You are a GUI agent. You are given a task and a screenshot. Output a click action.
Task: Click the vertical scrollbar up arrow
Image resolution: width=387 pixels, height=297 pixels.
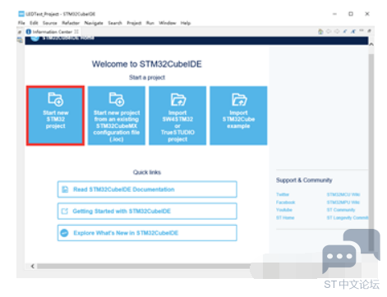371,44
